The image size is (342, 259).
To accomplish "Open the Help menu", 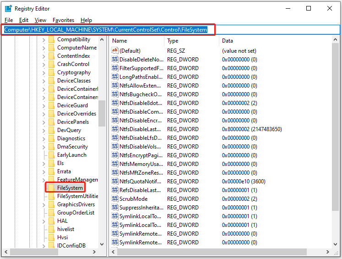I will coord(86,20).
